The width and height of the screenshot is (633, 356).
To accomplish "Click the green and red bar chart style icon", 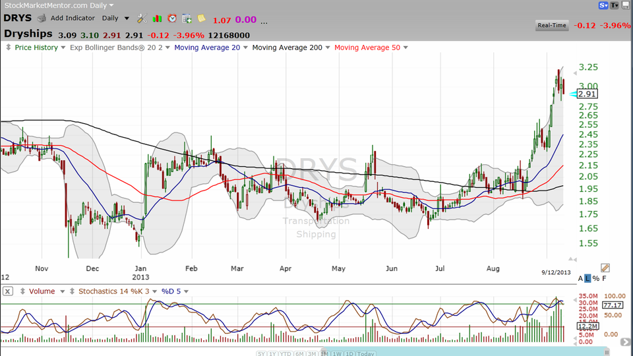I will 157,18.
